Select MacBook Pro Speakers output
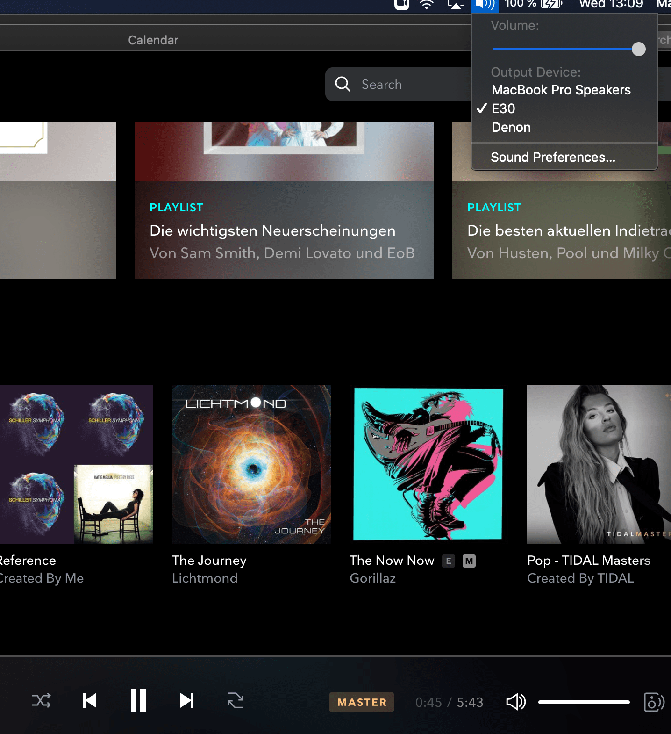The width and height of the screenshot is (671, 734). (561, 90)
